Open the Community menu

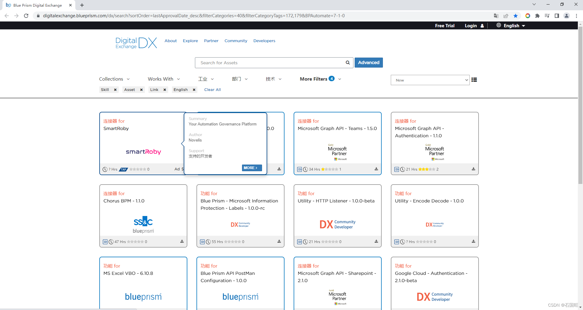pyautogui.click(x=236, y=41)
